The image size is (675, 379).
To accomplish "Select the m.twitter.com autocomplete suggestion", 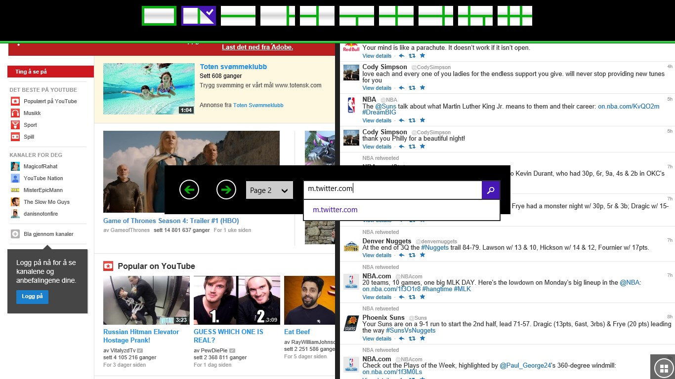I will (x=335, y=210).
